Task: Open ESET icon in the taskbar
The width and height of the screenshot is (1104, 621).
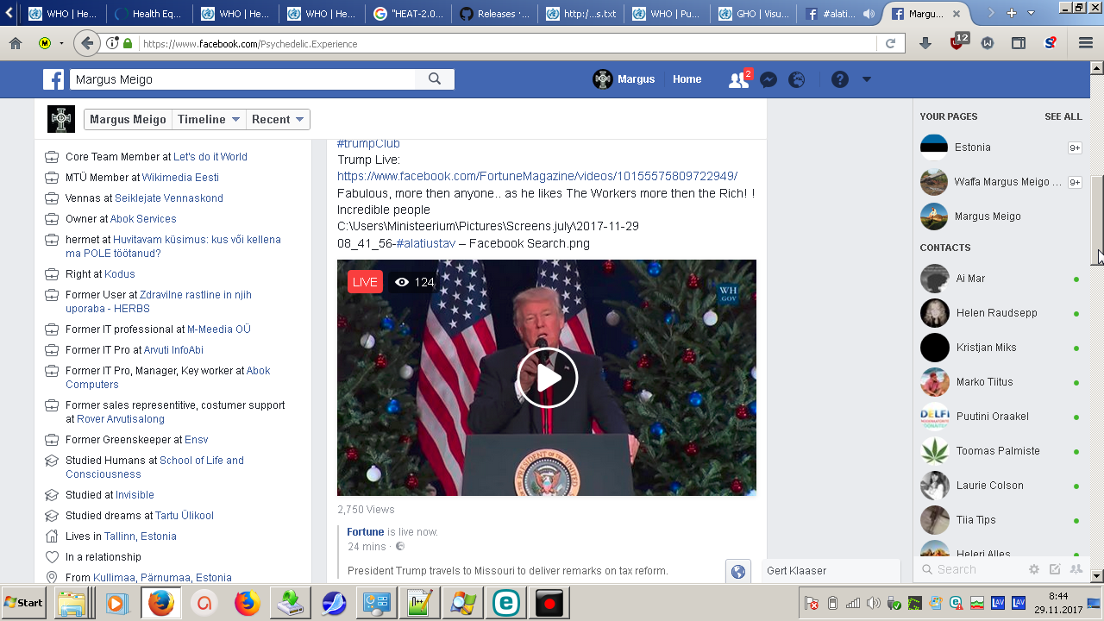Action: 505,603
